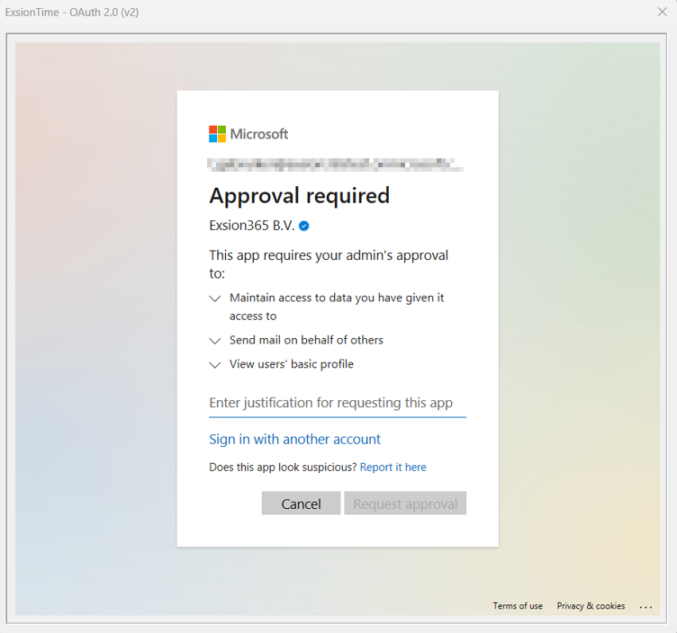
Task: Click the ExsionTime window title text
Action: point(72,13)
